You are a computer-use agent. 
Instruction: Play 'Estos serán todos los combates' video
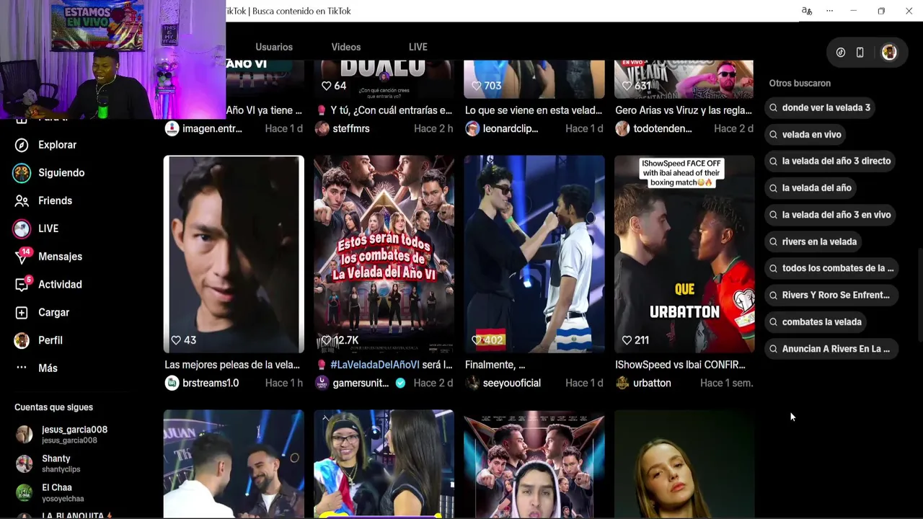(384, 254)
